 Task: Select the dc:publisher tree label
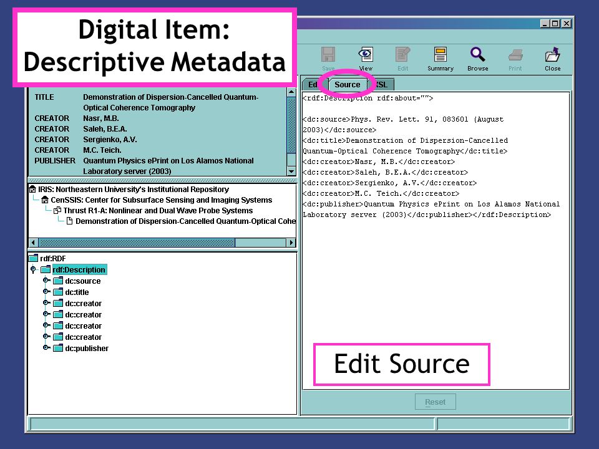click(87, 348)
